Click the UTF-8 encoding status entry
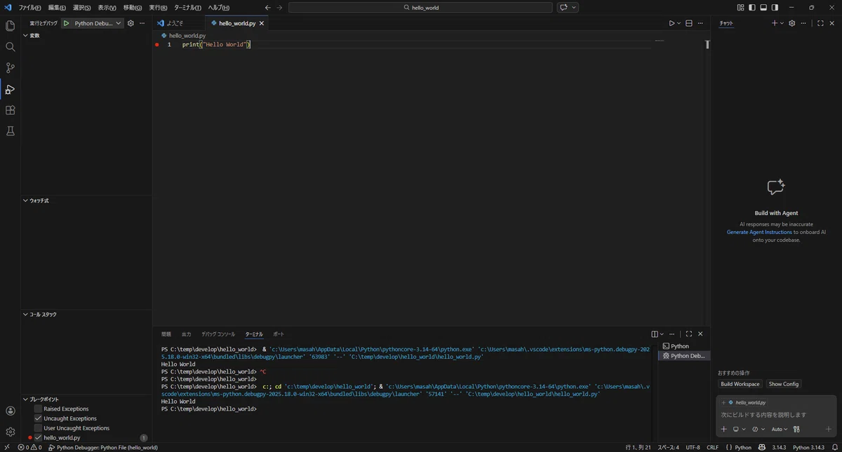Screen dimensions: 842x452 pyautogui.click(x=693, y=447)
